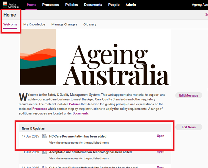This screenshot has height=168, width=208.
Task: Switch to the Welcome tab
Action: 10,24
